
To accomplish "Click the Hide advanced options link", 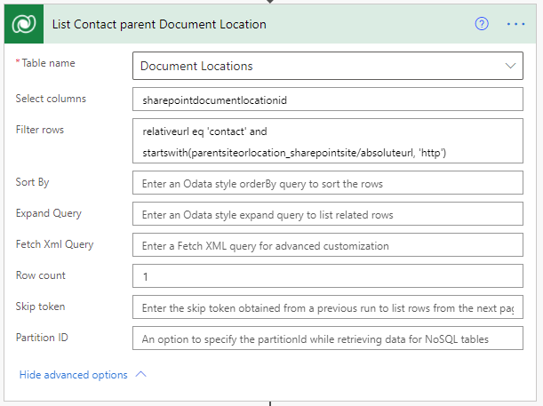I will (x=73, y=375).
